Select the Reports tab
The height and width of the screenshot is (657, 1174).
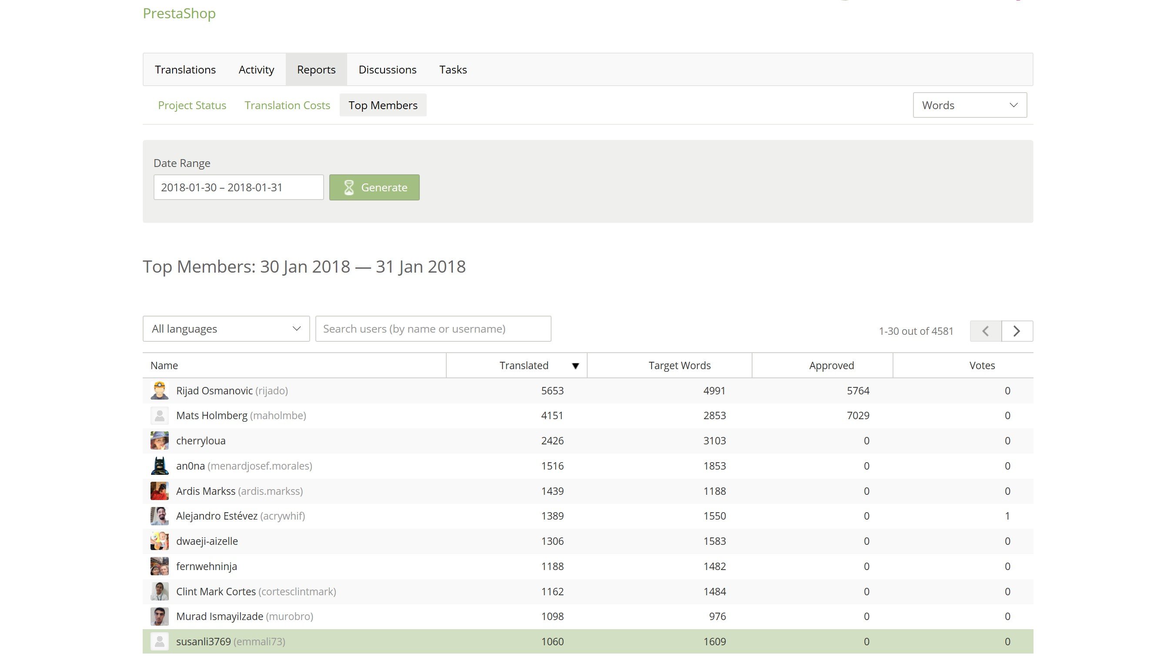point(316,70)
